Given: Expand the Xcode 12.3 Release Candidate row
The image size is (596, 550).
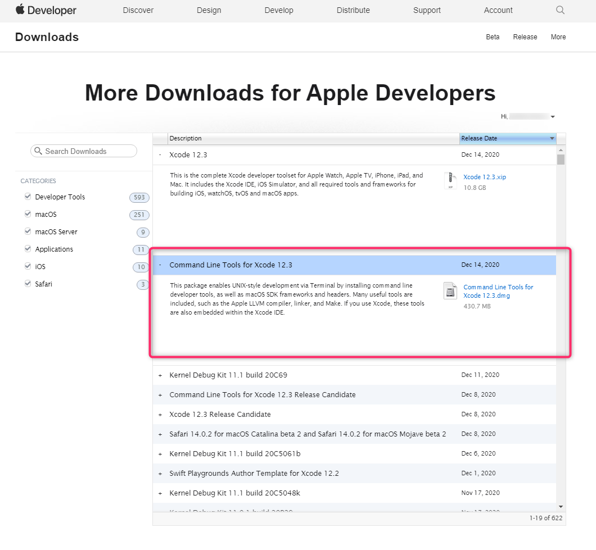Looking at the screenshot, I should tap(160, 415).
